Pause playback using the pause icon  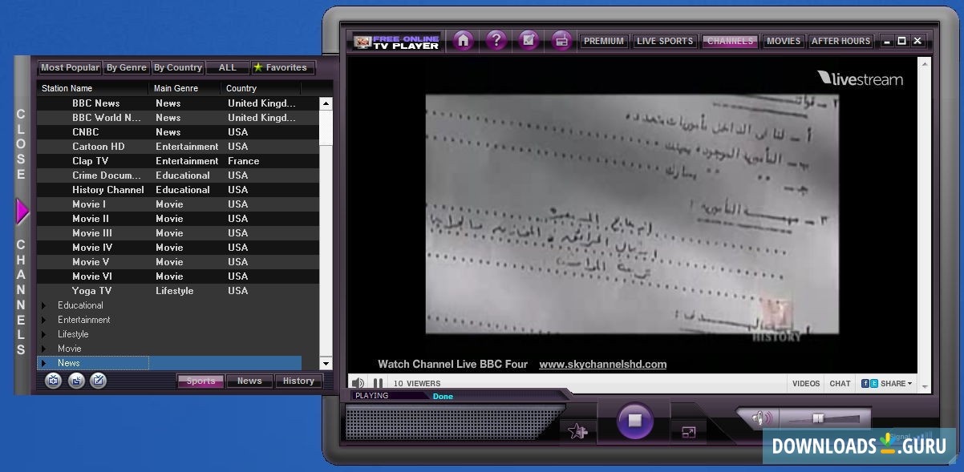[x=377, y=383]
